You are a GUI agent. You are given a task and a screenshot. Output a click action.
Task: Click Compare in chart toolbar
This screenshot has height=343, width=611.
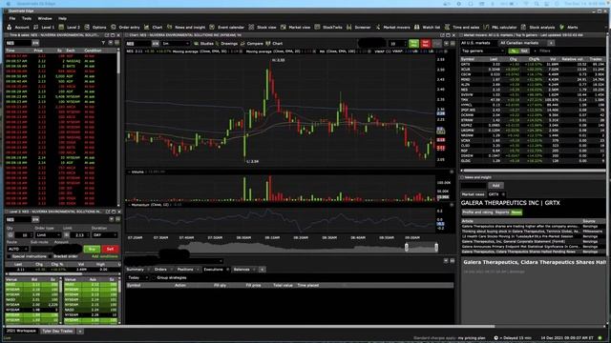(x=251, y=44)
